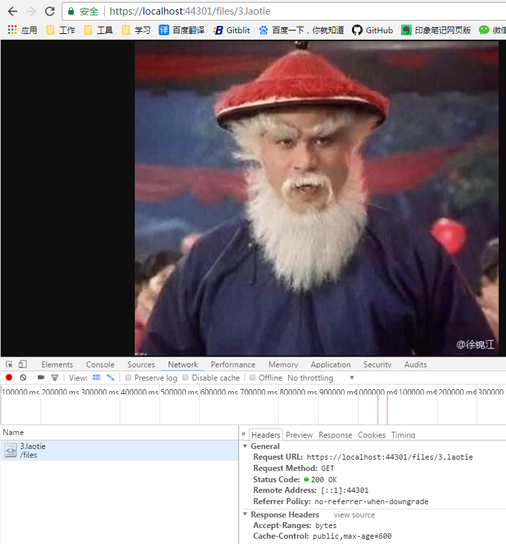Screen dimensions: 506x544
Task: Click the green secure lock icon
Action: click(71, 11)
